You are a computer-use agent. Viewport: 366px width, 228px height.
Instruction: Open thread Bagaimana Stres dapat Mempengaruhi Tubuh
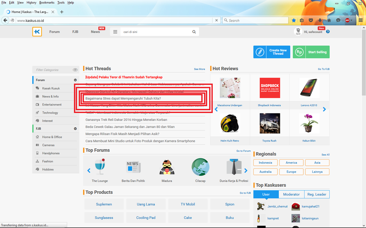coord(123,98)
